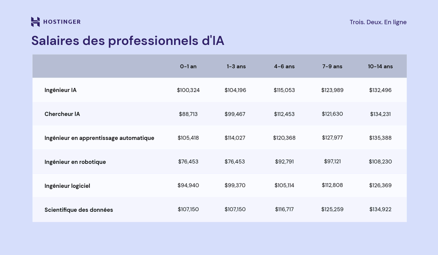This screenshot has width=438, height=255.
Task: Select the '4-6 ans' column header
Action: pos(284,66)
